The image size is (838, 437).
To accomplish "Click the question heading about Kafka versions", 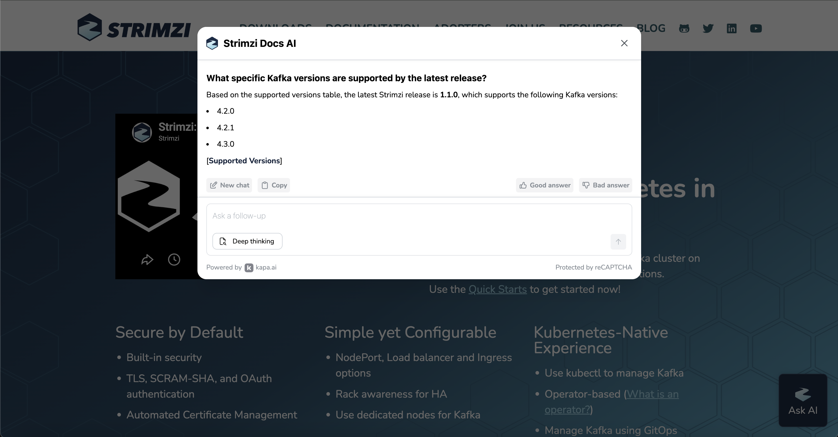I will click(x=346, y=78).
